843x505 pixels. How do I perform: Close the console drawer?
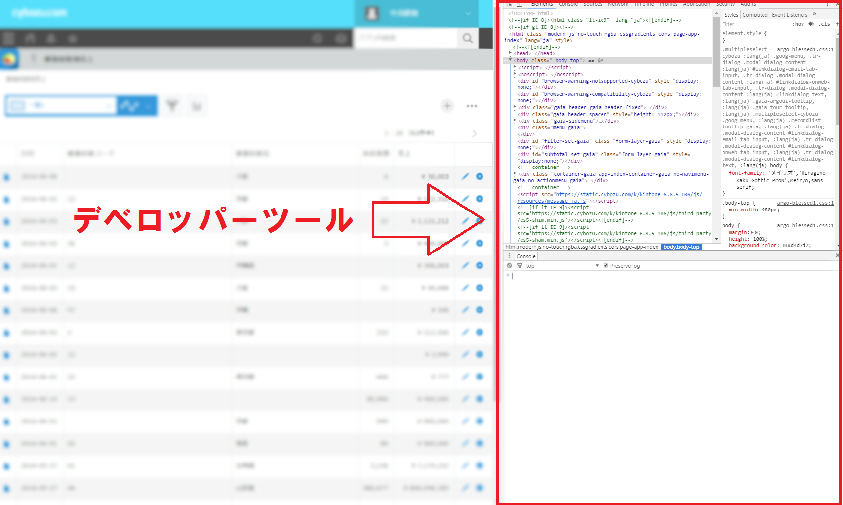[x=837, y=255]
